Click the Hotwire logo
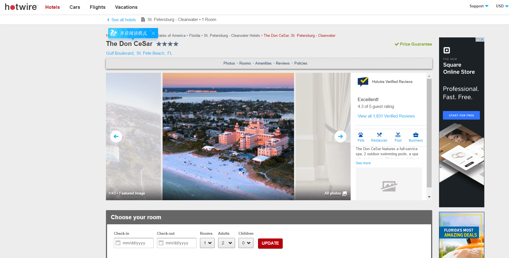The width and height of the screenshot is (509, 258). point(21,7)
